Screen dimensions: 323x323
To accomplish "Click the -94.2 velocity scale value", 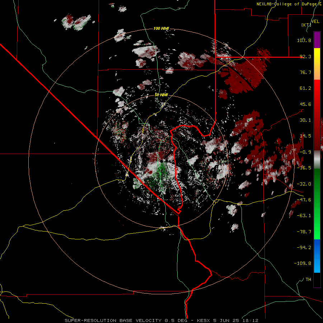I will (x=304, y=247).
